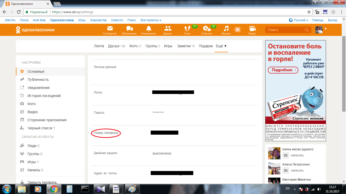Open the Новости link
The image size is (346, 194).
coord(117,20)
